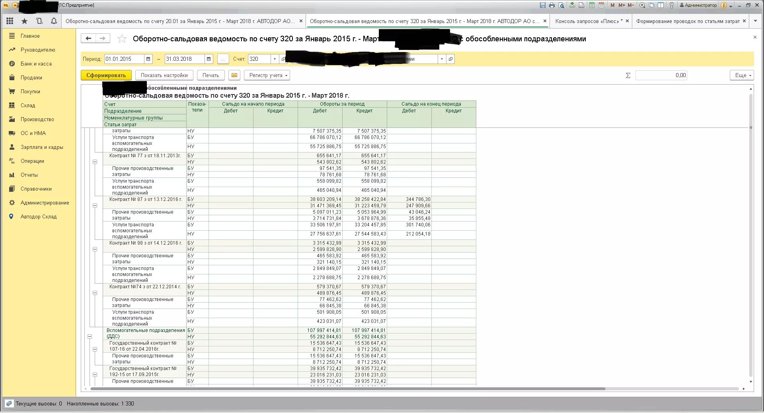Image resolution: width=764 pixels, height=413 pixels.
Task: Open the info about-program icon
Action: (x=724, y=5)
